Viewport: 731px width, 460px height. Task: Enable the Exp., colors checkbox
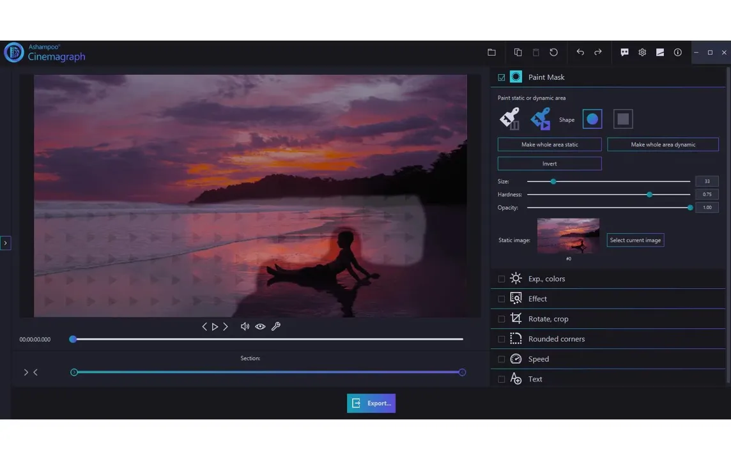[x=501, y=279]
